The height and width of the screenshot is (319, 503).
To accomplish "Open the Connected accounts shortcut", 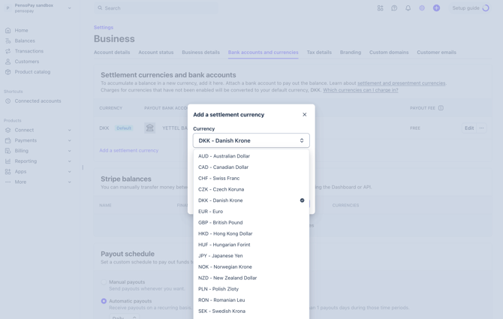I will pos(38,101).
